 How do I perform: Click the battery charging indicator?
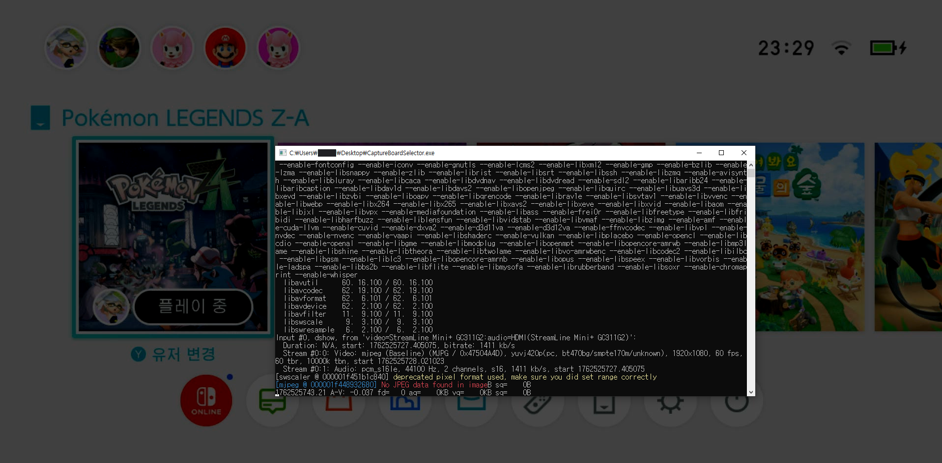click(x=888, y=48)
